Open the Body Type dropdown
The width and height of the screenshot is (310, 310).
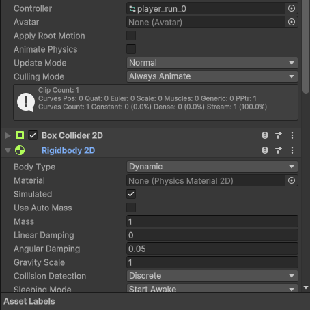point(212,167)
